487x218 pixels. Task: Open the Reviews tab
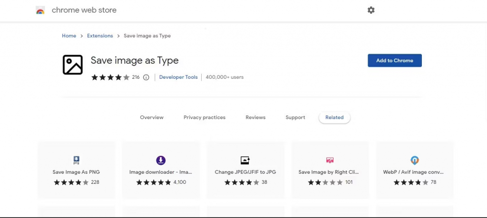[x=255, y=117]
